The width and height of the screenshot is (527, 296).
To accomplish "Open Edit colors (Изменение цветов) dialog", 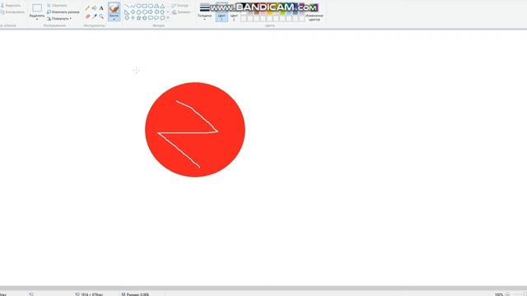I will tap(314, 17).
